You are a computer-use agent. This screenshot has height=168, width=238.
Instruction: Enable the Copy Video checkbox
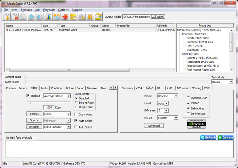click(x=76, y=114)
